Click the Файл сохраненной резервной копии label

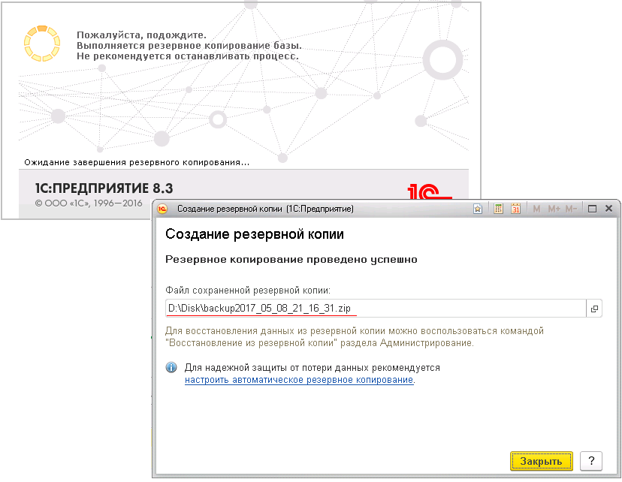click(x=248, y=291)
